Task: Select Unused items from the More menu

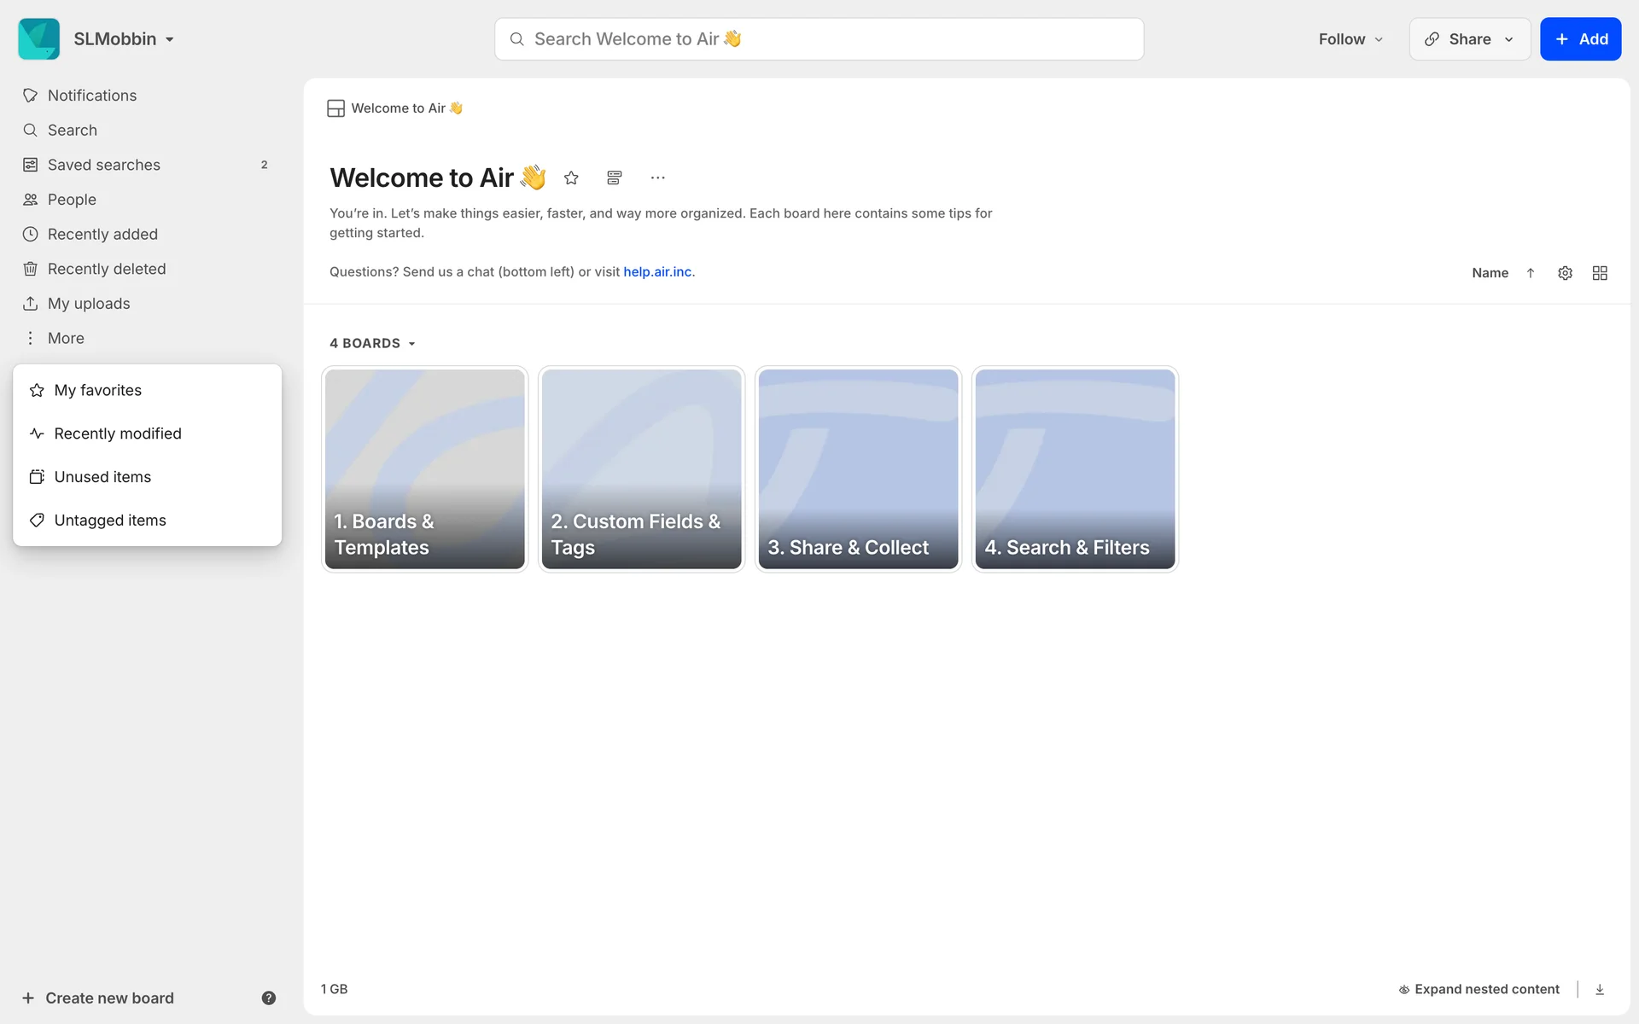Action: coord(102,477)
